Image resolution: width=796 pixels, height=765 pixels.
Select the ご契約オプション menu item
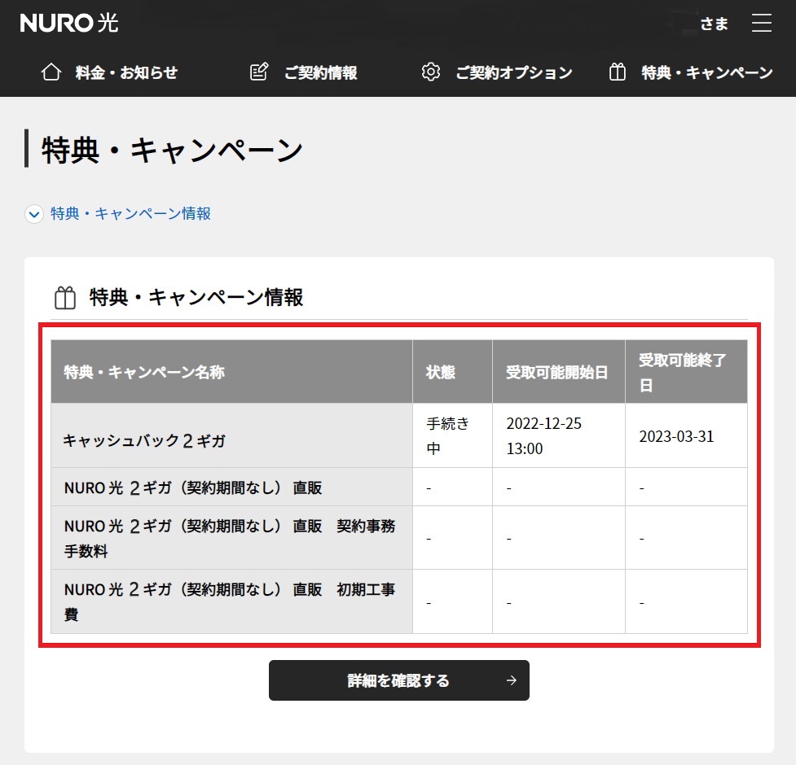(513, 72)
